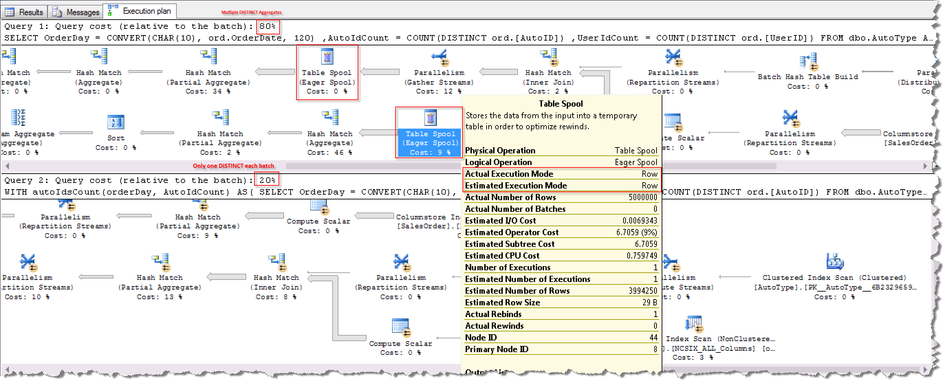This screenshot has height=381, width=944.
Task: Select the Hash Match (Partial Aggregate) operator with Cost 9 %
Action: pyautogui.click(x=198, y=220)
